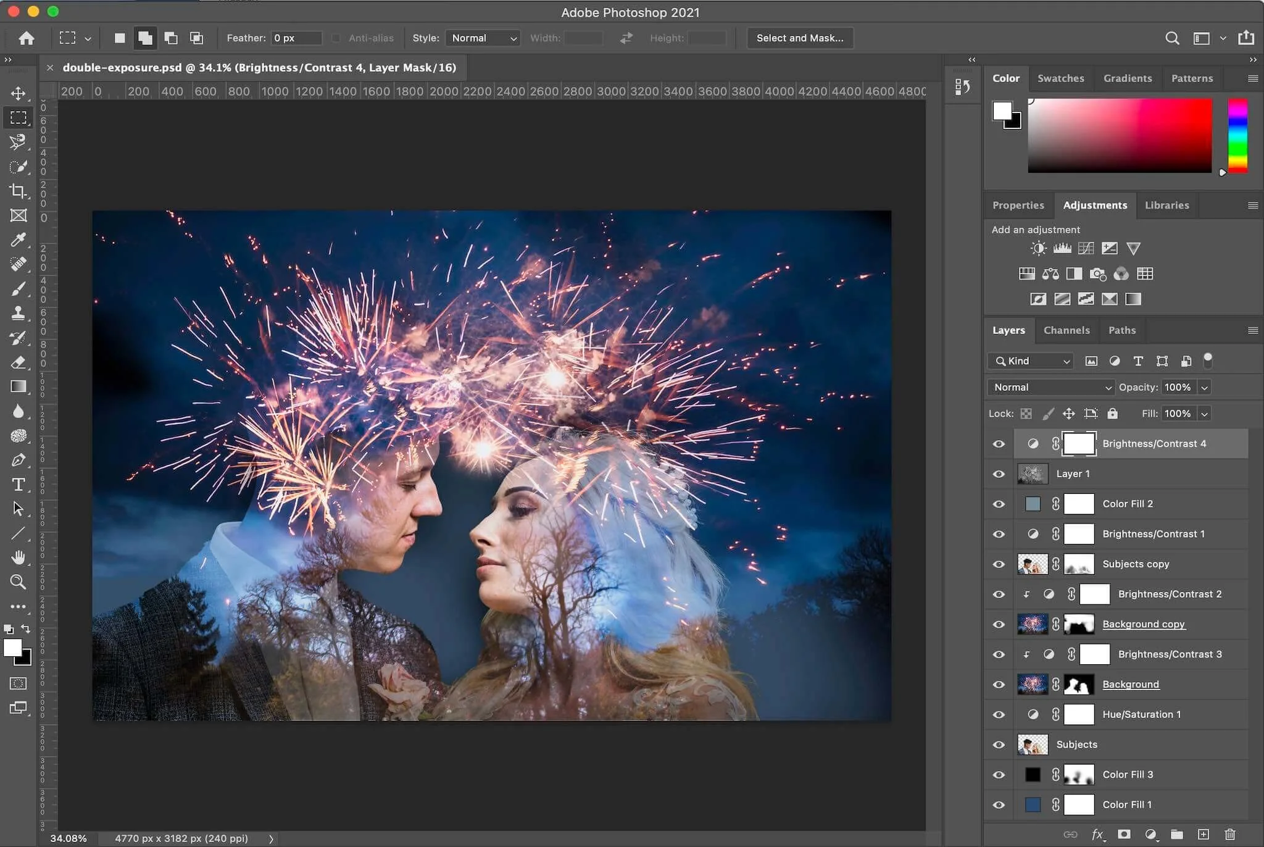Switch to the Channels tab
Viewport: 1264px width, 847px height.
point(1066,330)
